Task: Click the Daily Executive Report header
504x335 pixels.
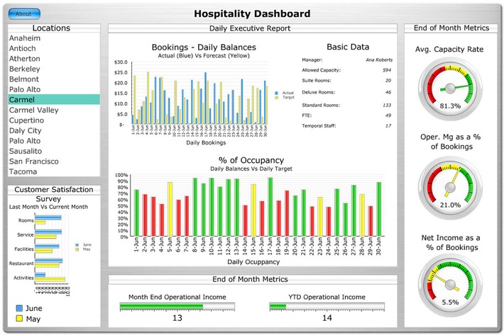Action: [x=250, y=28]
